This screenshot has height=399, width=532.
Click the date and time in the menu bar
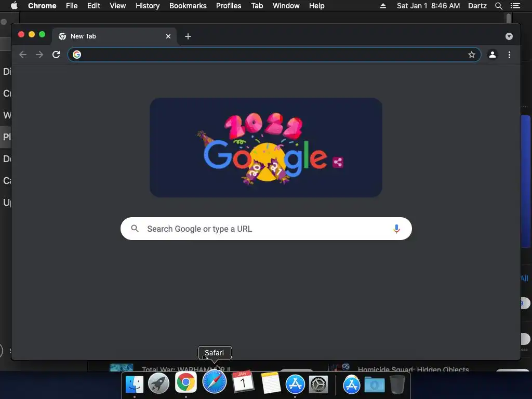pos(428,6)
